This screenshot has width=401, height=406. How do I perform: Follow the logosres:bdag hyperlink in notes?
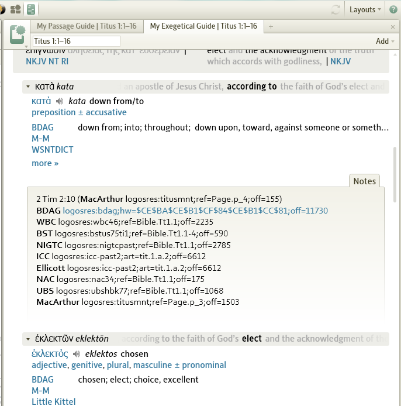coord(195,211)
